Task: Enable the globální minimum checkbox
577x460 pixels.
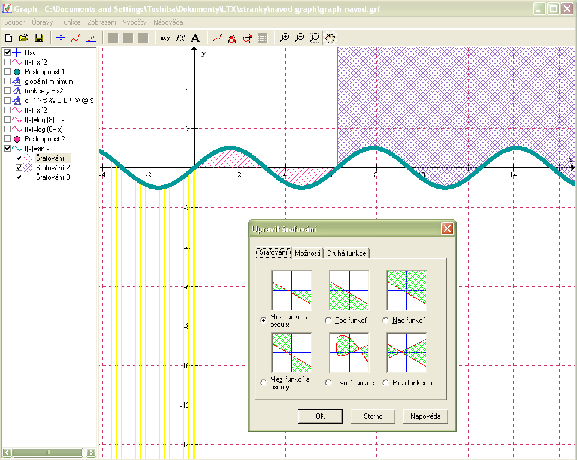Action: coord(7,81)
